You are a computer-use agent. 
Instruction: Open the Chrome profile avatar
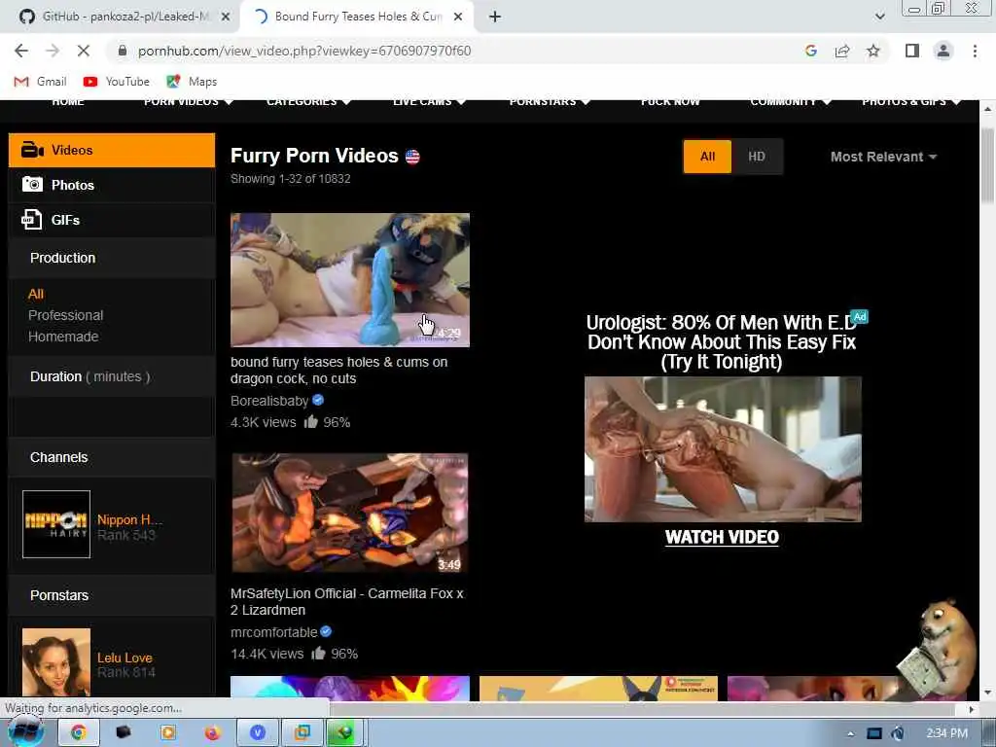point(943,51)
